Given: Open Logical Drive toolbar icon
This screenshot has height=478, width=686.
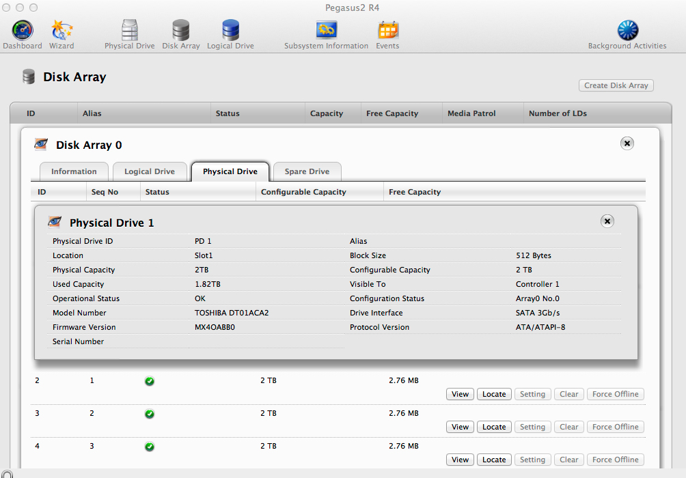Looking at the screenshot, I should [x=230, y=30].
